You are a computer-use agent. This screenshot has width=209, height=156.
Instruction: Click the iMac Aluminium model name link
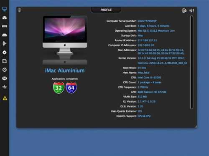tap(65, 70)
